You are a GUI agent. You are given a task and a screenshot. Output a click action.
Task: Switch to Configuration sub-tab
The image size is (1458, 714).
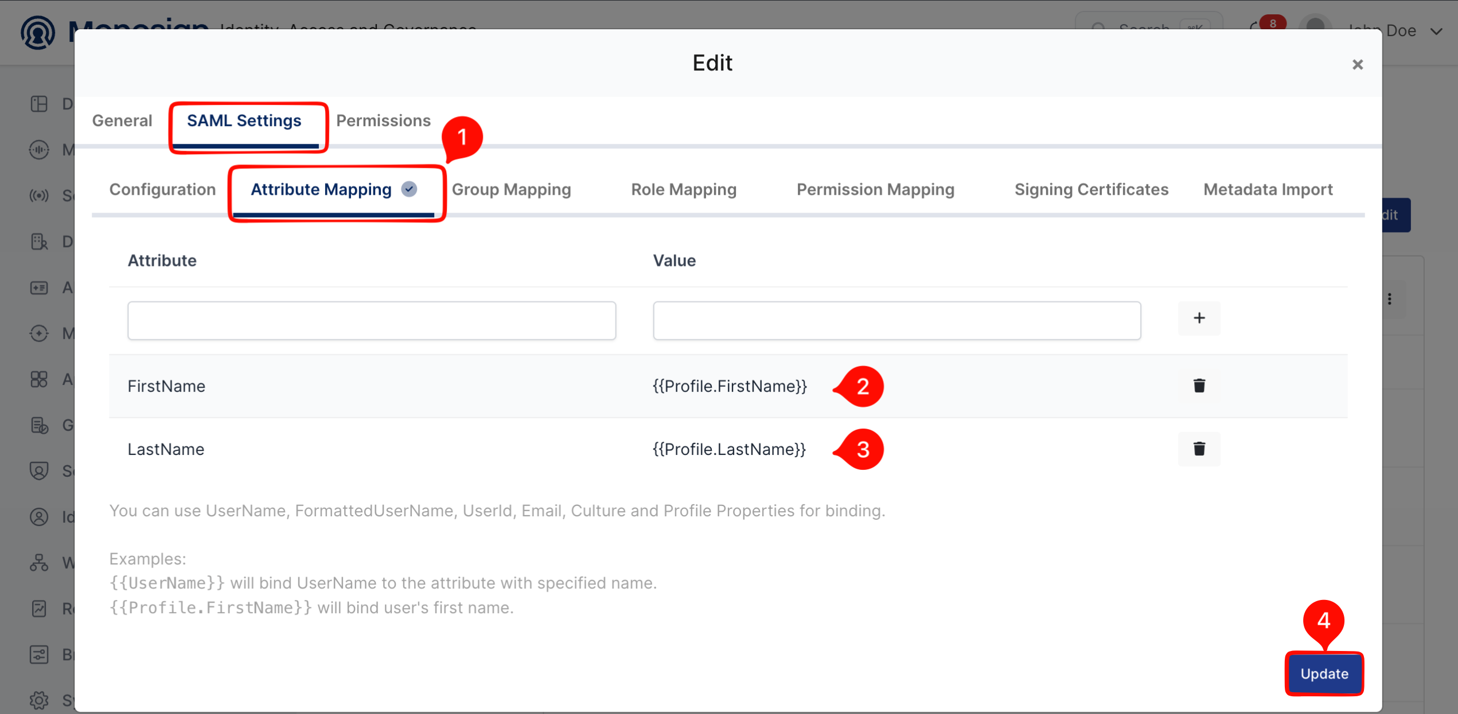pyautogui.click(x=162, y=189)
